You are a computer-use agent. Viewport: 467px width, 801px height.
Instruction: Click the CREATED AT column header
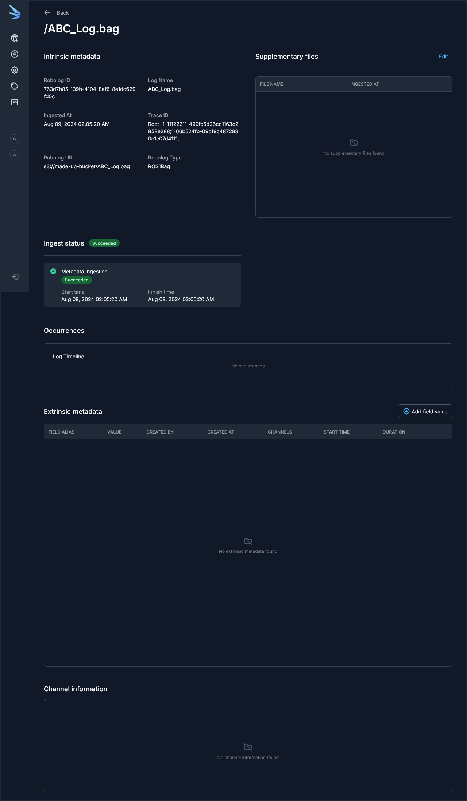tap(221, 432)
